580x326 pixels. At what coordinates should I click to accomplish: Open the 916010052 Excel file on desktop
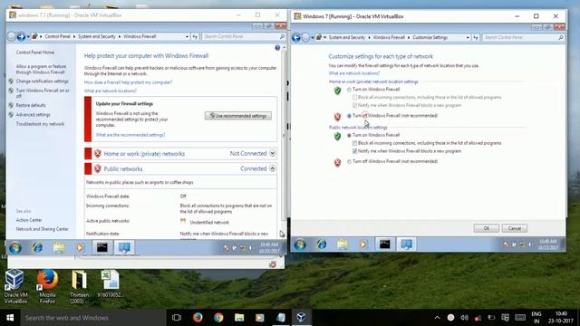(111, 283)
